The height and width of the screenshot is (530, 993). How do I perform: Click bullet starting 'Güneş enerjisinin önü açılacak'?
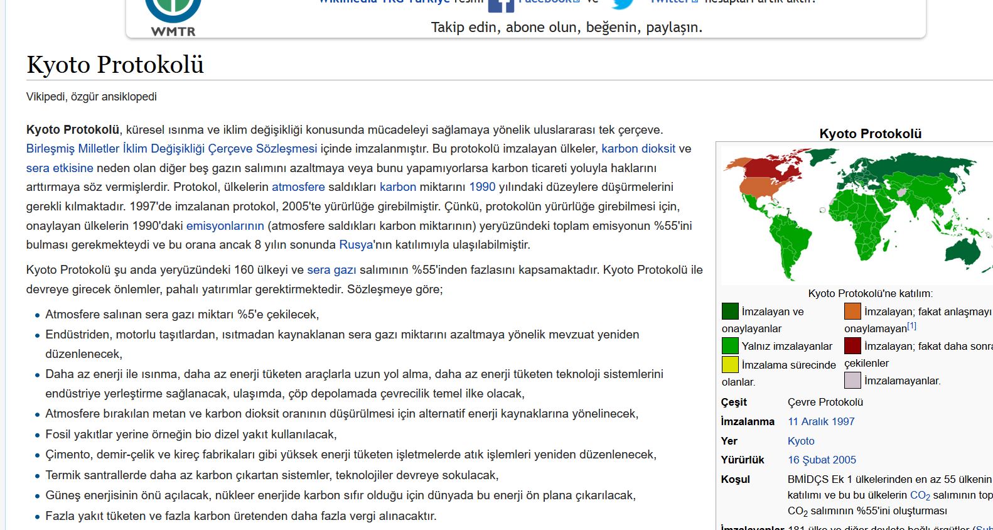[x=340, y=495]
